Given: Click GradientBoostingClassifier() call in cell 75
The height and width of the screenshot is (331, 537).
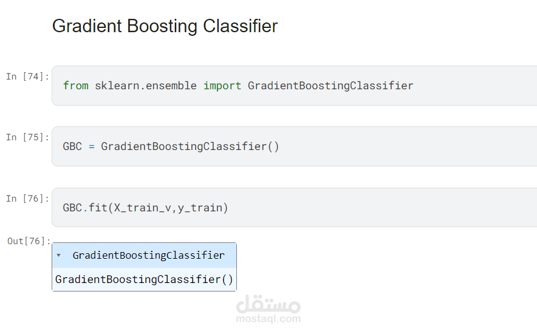Looking at the screenshot, I should pos(190,146).
